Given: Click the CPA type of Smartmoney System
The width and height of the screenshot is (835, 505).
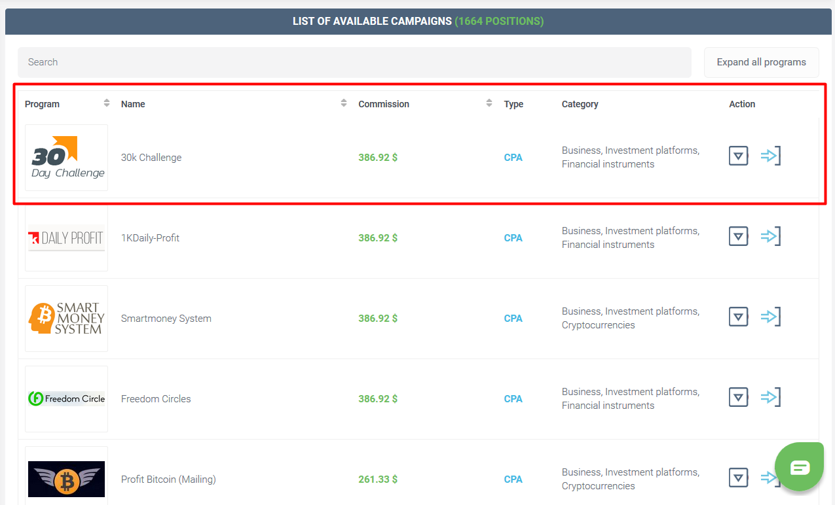Looking at the screenshot, I should [x=513, y=319].
